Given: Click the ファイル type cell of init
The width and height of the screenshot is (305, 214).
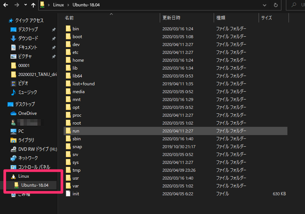Looking at the screenshot, I should click(223, 194).
